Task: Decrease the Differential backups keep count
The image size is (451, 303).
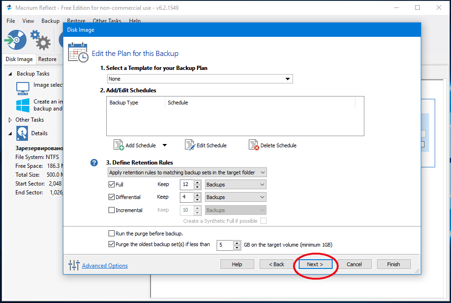Action: (198, 200)
